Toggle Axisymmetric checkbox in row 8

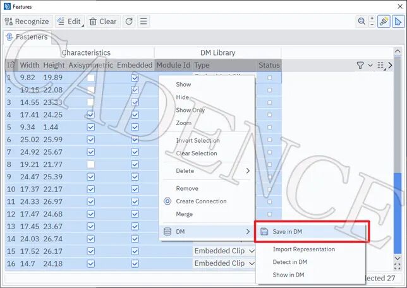90,164
